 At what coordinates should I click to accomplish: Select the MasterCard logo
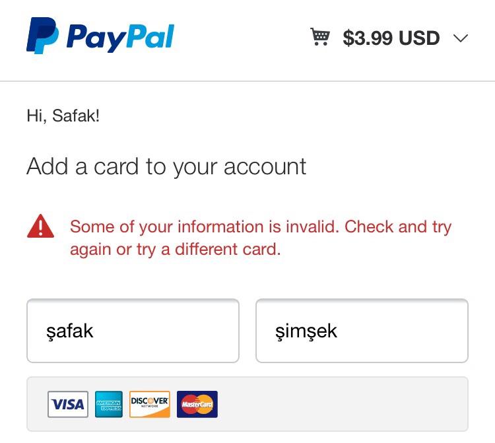pos(197,404)
